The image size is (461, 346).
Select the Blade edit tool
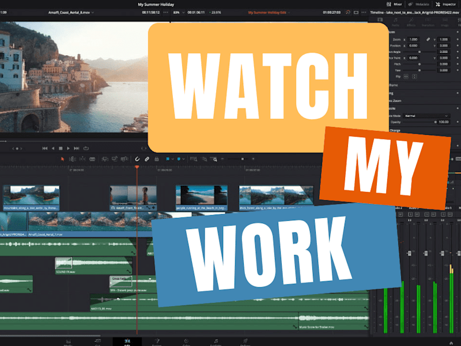[x=92, y=159]
